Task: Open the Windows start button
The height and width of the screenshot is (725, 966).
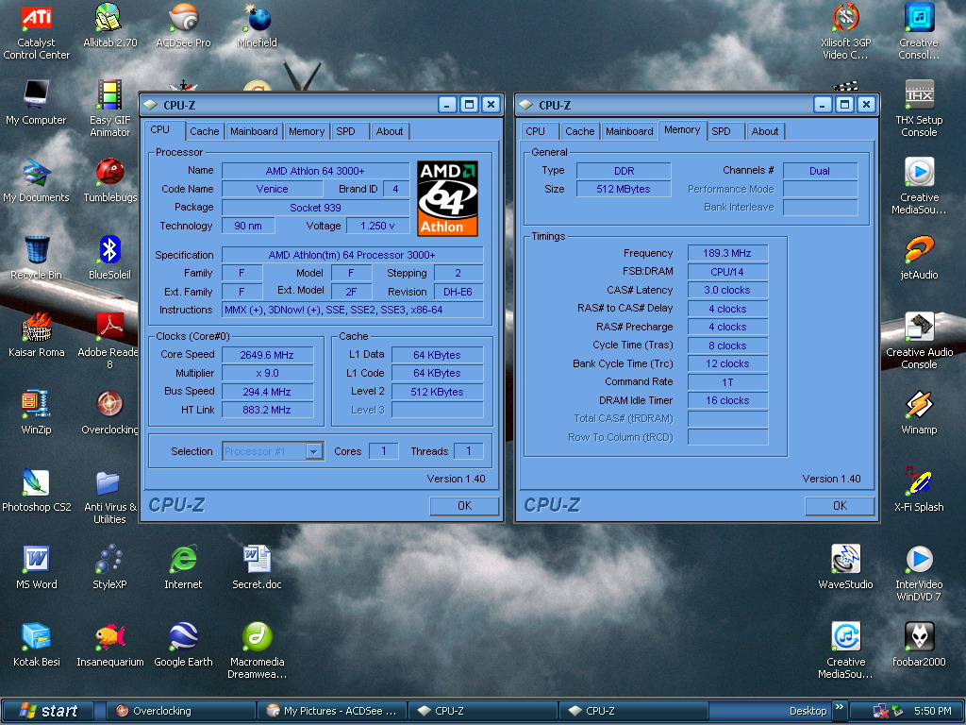Action: pyautogui.click(x=48, y=711)
